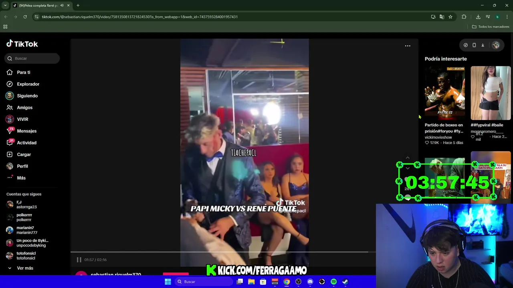The image size is (513, 288).
Task: Click the taskbar Buscar search box
Action: pyautogui.click(x=203, y=282)
